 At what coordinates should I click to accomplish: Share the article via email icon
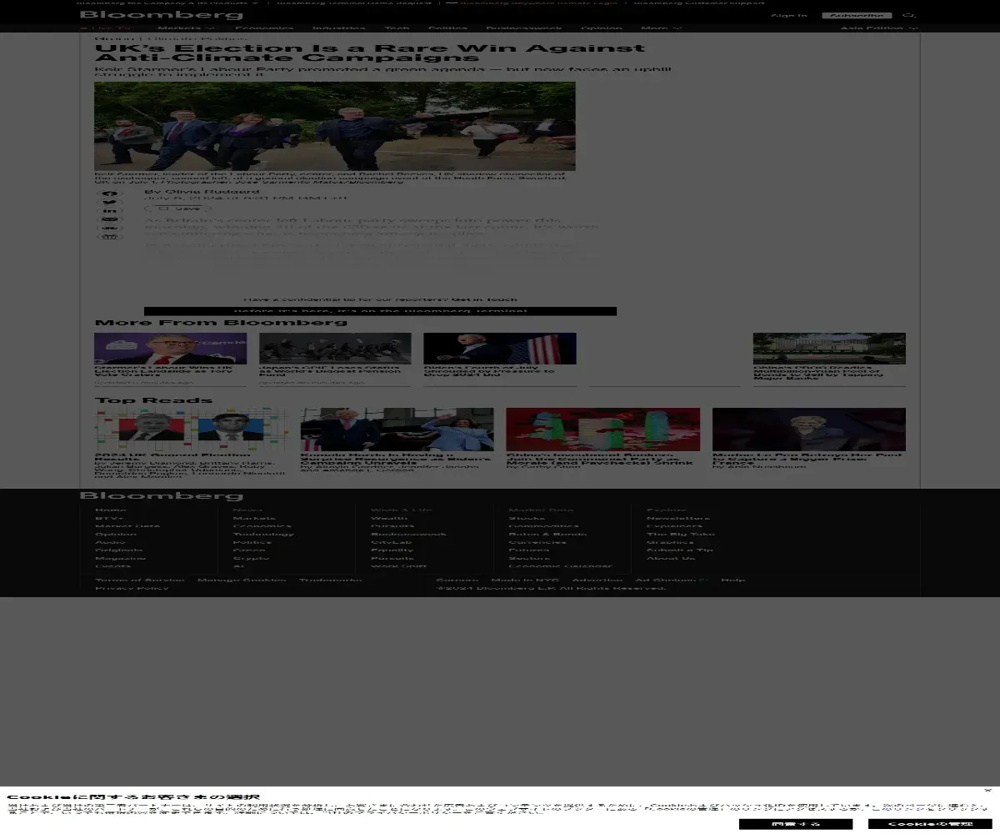coord(110,219)
